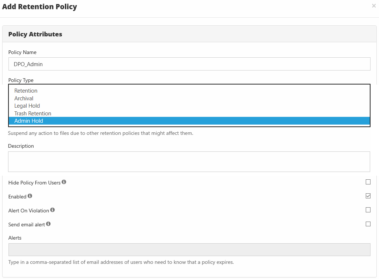Select Trash Retention from Policy Type list
The width and height of the screenshot is (379, 280).
pos(33,114)
